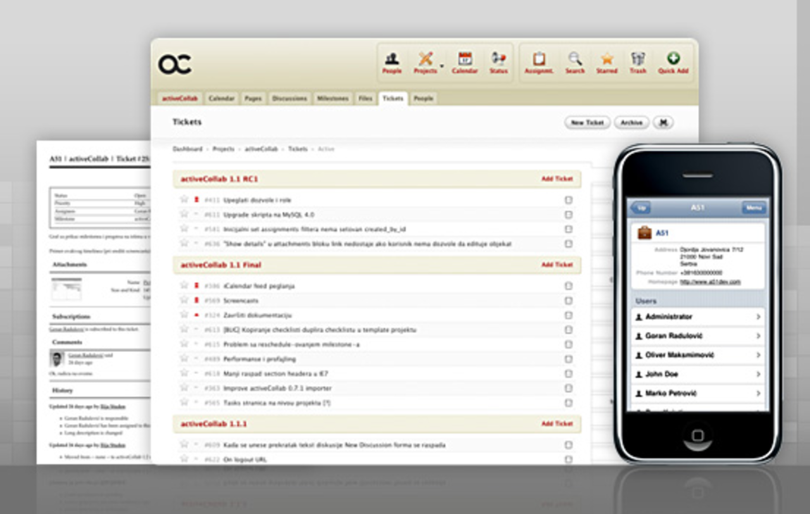This screenshot has height=514, width=810.
Task: Open the Projects toolbar icon
Action: click(425, 63)
